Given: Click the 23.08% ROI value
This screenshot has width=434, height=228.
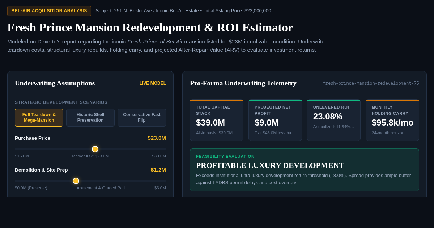Looking at the screenshot, I should [x=328, y=117].
